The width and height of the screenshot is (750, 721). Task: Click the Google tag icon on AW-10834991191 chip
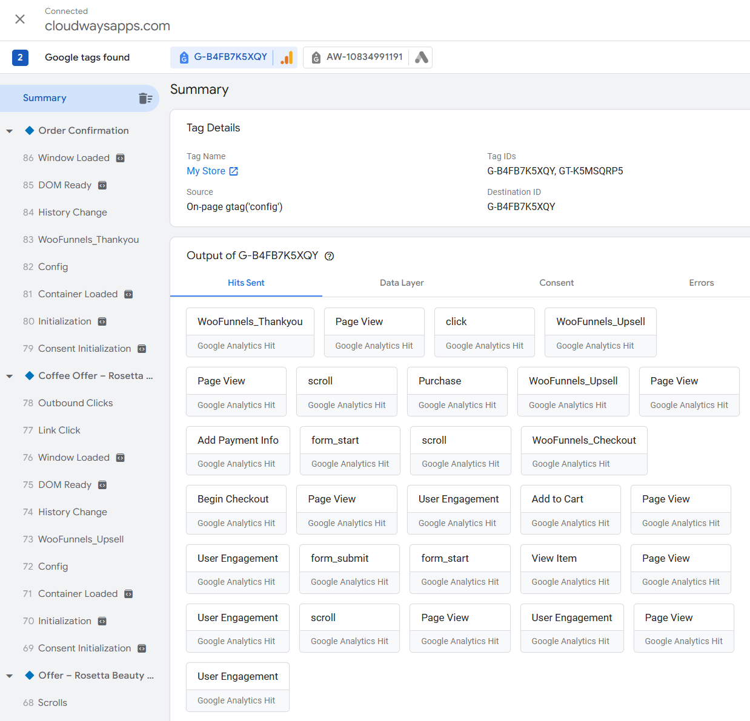(x=316, y=58)
